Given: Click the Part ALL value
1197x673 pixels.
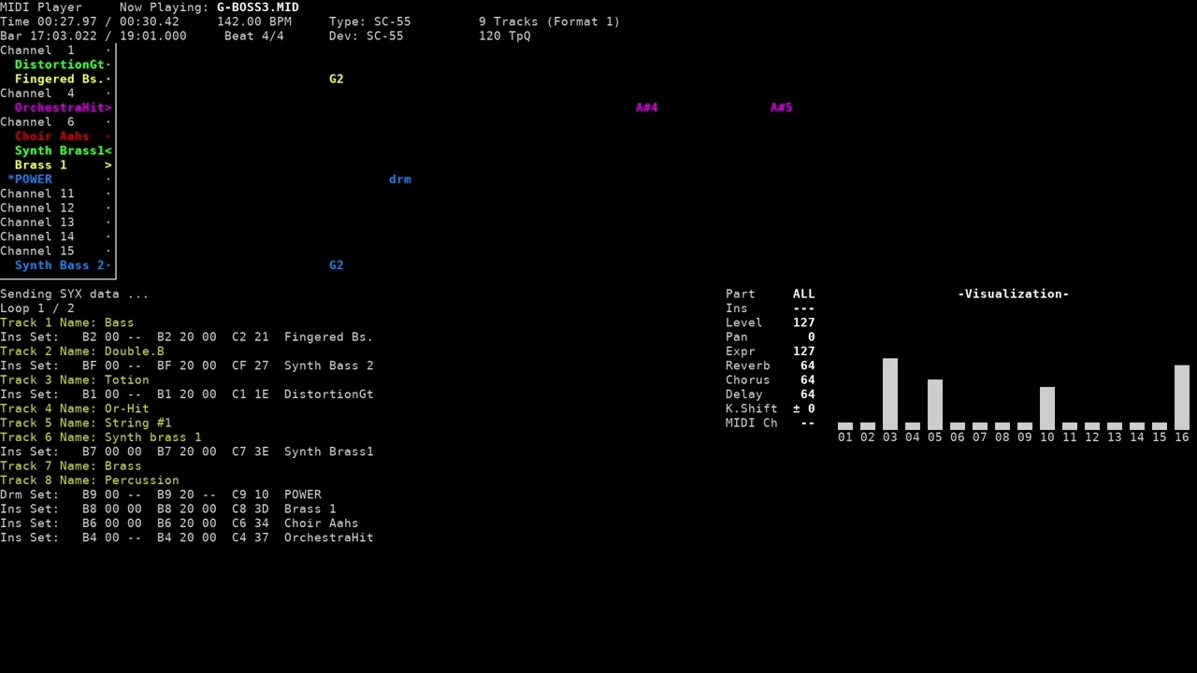Looking at the screenshot, I should click(x=804, y=294).
